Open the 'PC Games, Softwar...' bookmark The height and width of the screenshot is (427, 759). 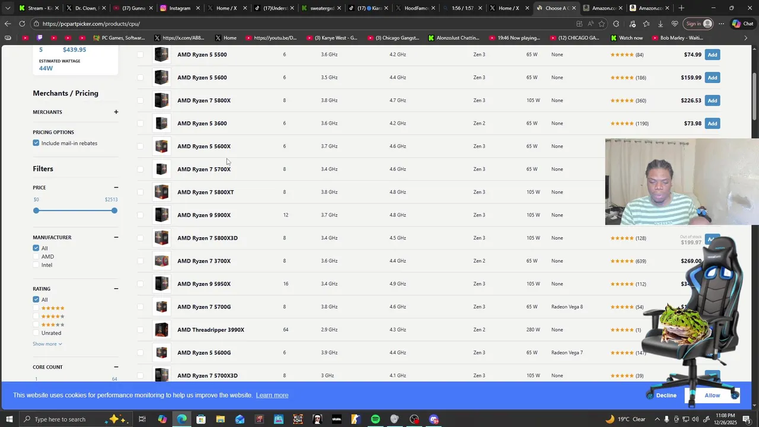(119, 38)
